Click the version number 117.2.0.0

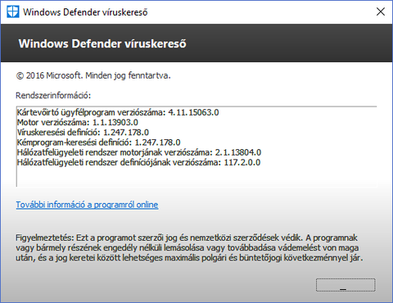[x=242, y=162]
